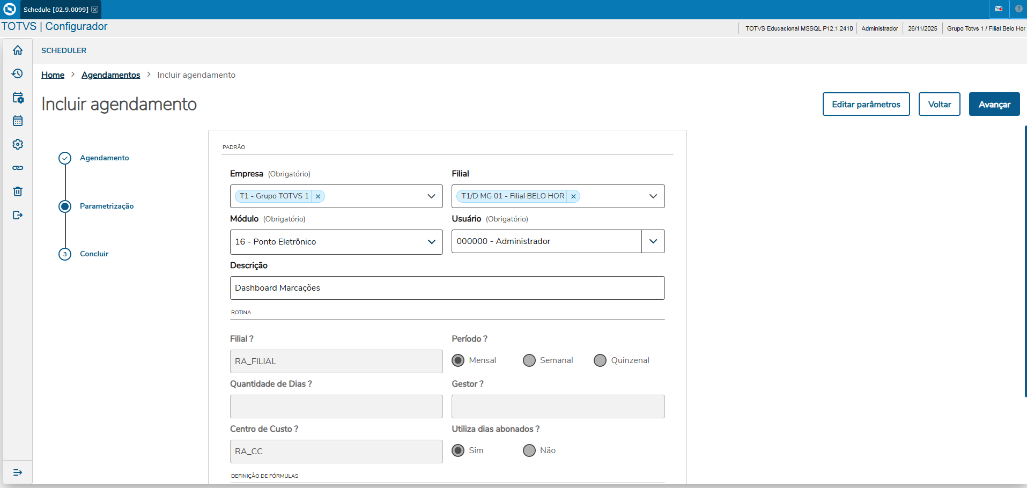Screen dimensions: 1027x488
Task: Expand the Filial dropdown list
Action: click(653, 196)
